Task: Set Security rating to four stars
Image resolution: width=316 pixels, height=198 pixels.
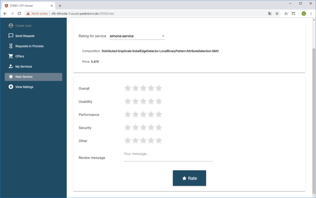Action: (151, 127)
